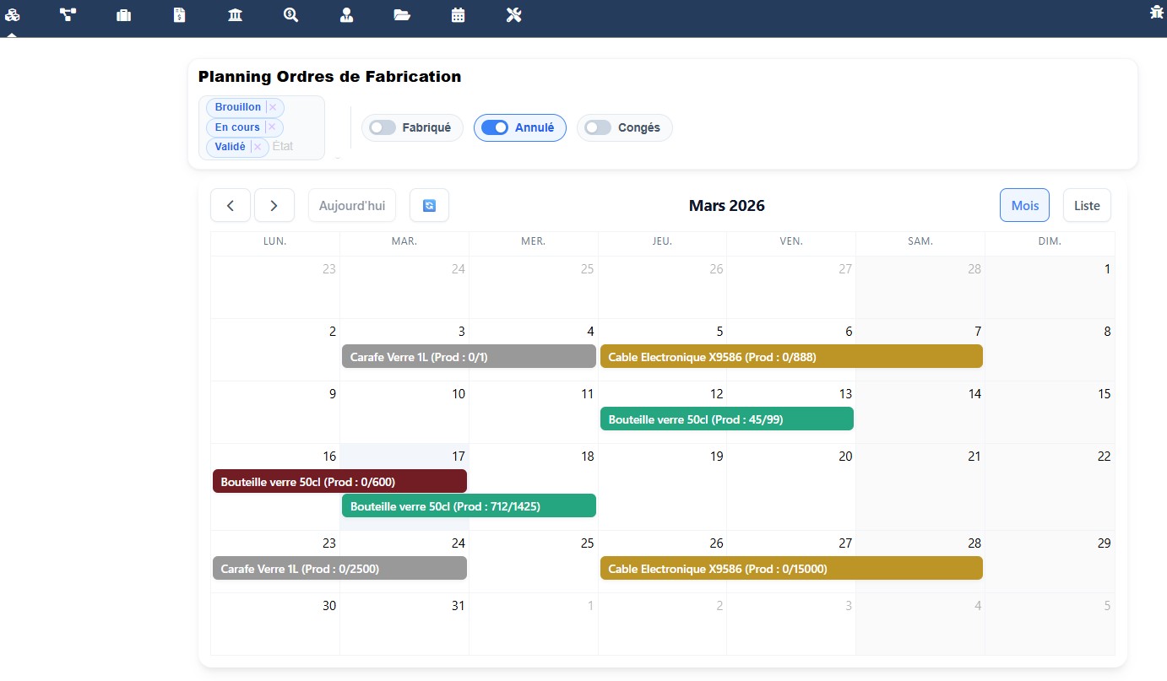This screenshot has width=1167, height=681.
Task: Open the briefcase Commerce icon
Action: (123, 14)
